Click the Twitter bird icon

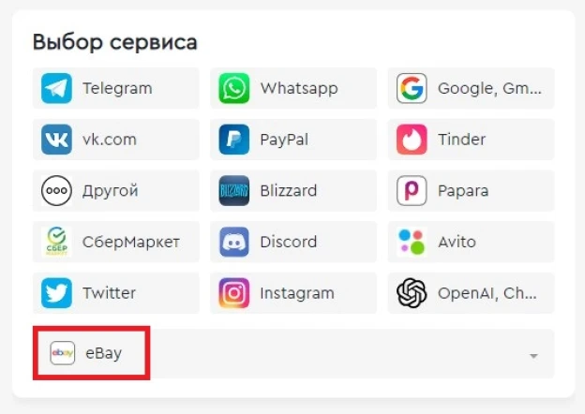point(56,293)
